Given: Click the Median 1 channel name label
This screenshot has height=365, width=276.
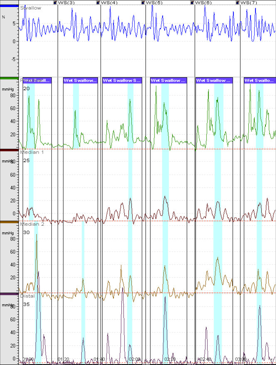Looking at the screenshot, I should pos(32,152).
